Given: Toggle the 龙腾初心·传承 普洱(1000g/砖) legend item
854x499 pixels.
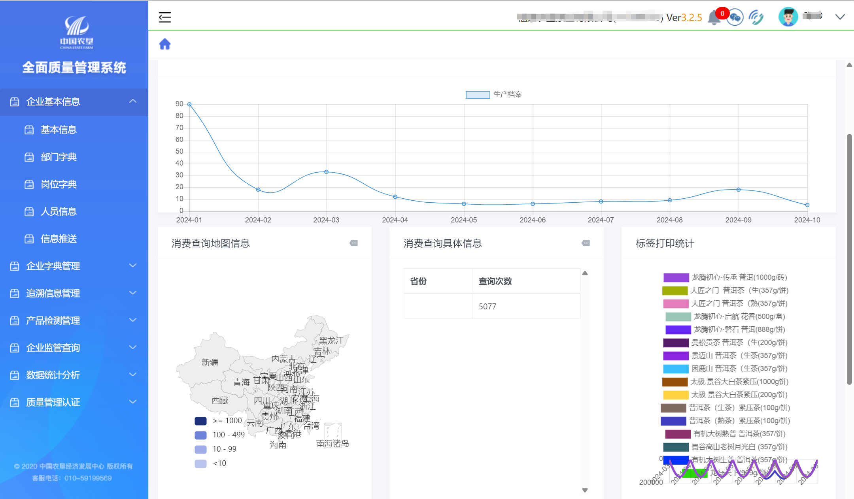Looking at the screenshot, I should tap(676, 277).
